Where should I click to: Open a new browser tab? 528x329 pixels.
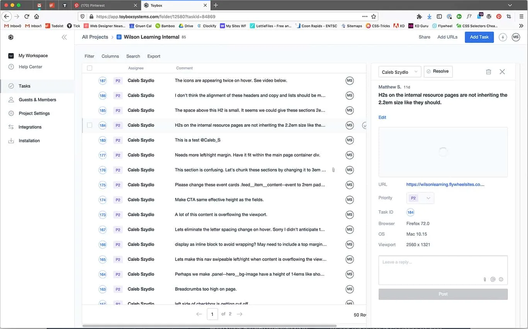216,5
